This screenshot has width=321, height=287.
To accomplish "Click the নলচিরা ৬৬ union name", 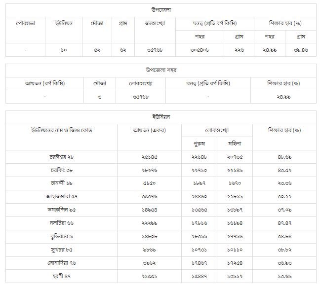I will click(x=62, y=222).
